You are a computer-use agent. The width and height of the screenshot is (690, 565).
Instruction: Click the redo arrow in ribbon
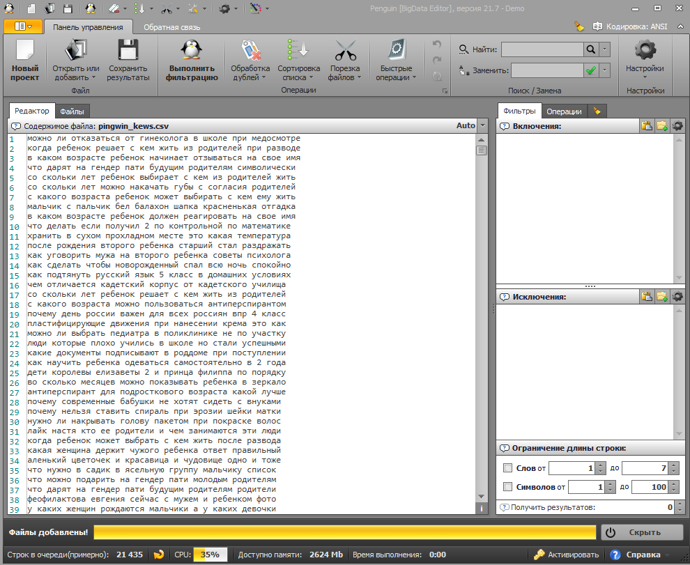pos(436,60)
